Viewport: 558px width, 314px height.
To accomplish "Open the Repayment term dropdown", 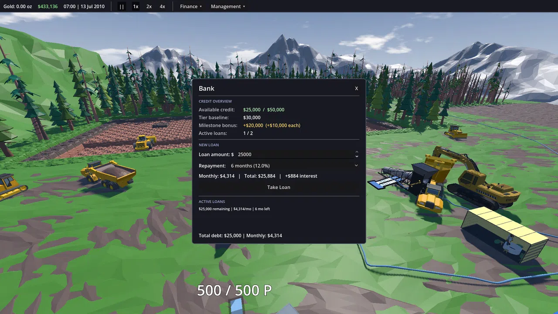I will click(294, 166).
